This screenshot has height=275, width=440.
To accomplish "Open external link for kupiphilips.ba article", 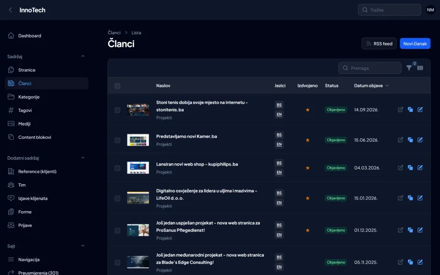I will [401, 168].
